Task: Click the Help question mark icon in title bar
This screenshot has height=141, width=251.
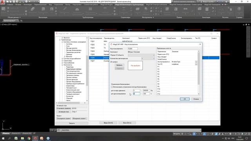Action: (x=226, y=2)
